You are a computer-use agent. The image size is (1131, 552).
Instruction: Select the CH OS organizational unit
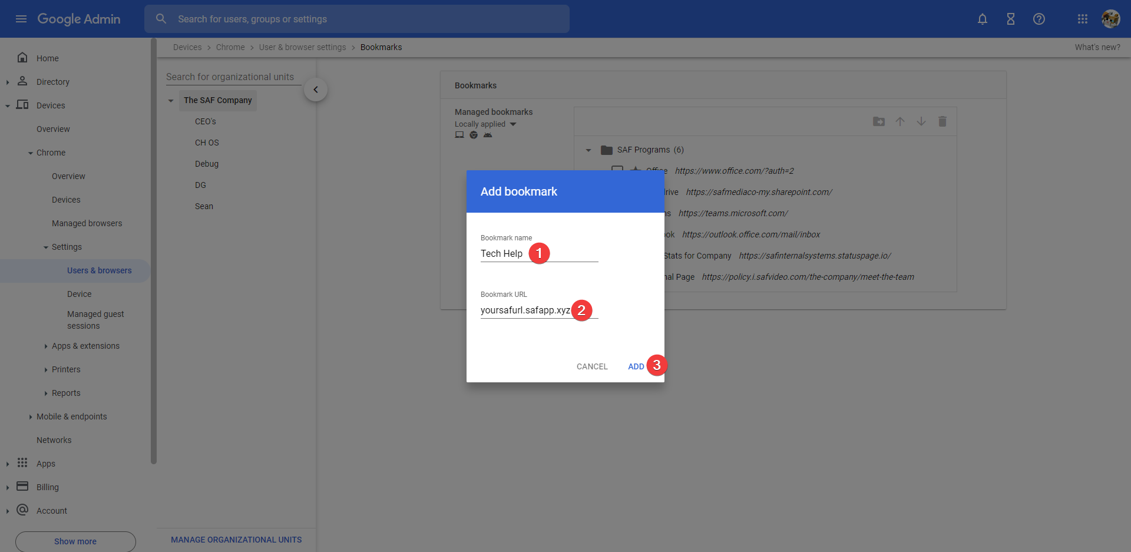click(207, 143)
